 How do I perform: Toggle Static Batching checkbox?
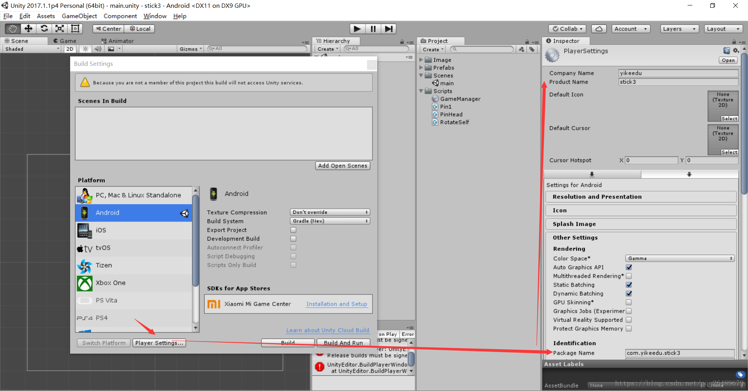[x=629, y=285]
